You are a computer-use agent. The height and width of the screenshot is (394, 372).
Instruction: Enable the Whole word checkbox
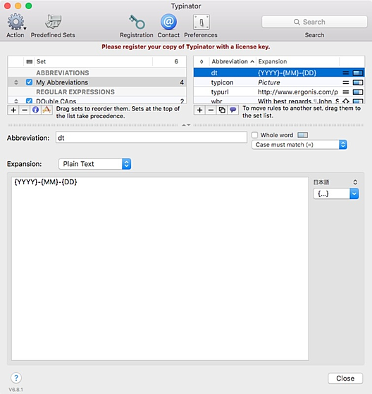(255, 135)
